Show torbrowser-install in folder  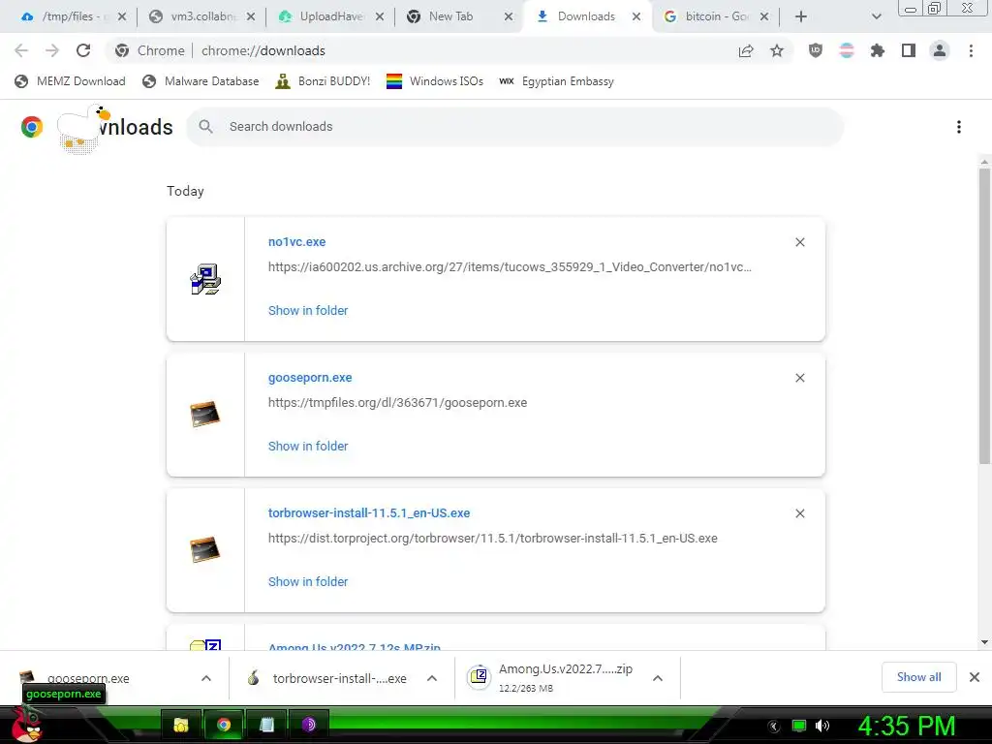[x=308, y=581]
